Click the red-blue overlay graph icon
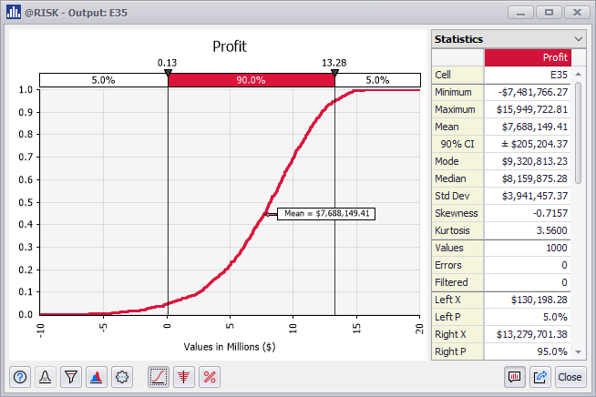The image size is (596, 397). point(96,377)
